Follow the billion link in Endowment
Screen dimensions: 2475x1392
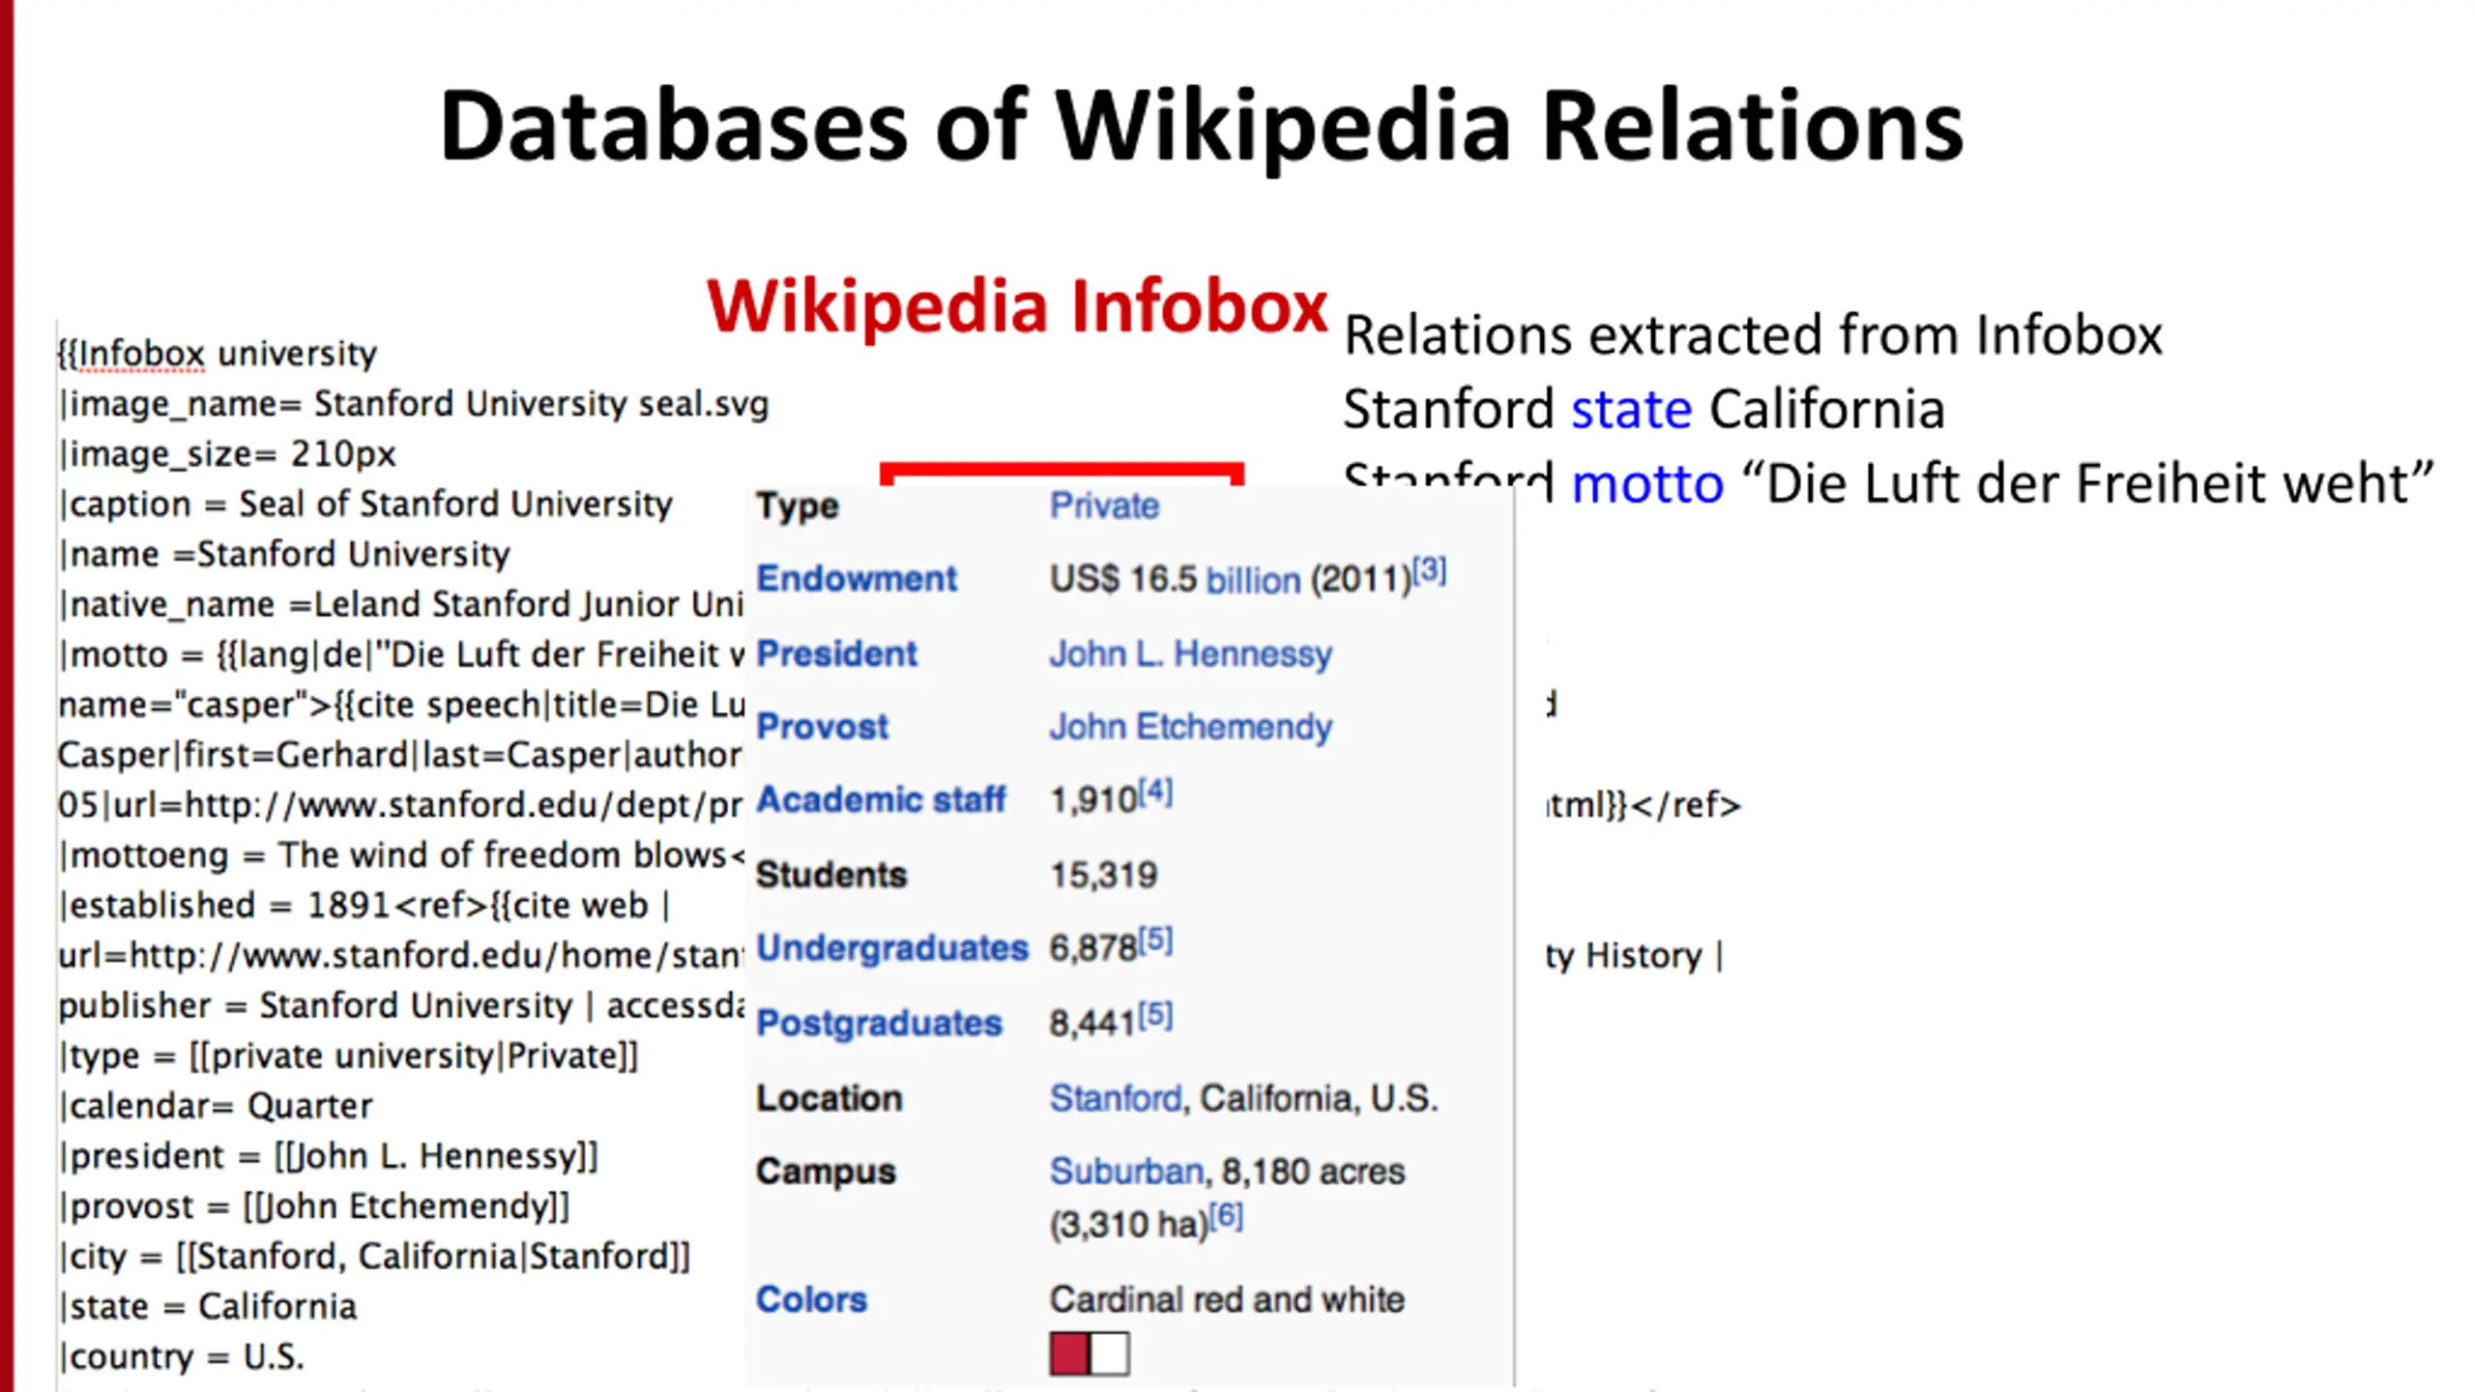tap(1253, 580)
